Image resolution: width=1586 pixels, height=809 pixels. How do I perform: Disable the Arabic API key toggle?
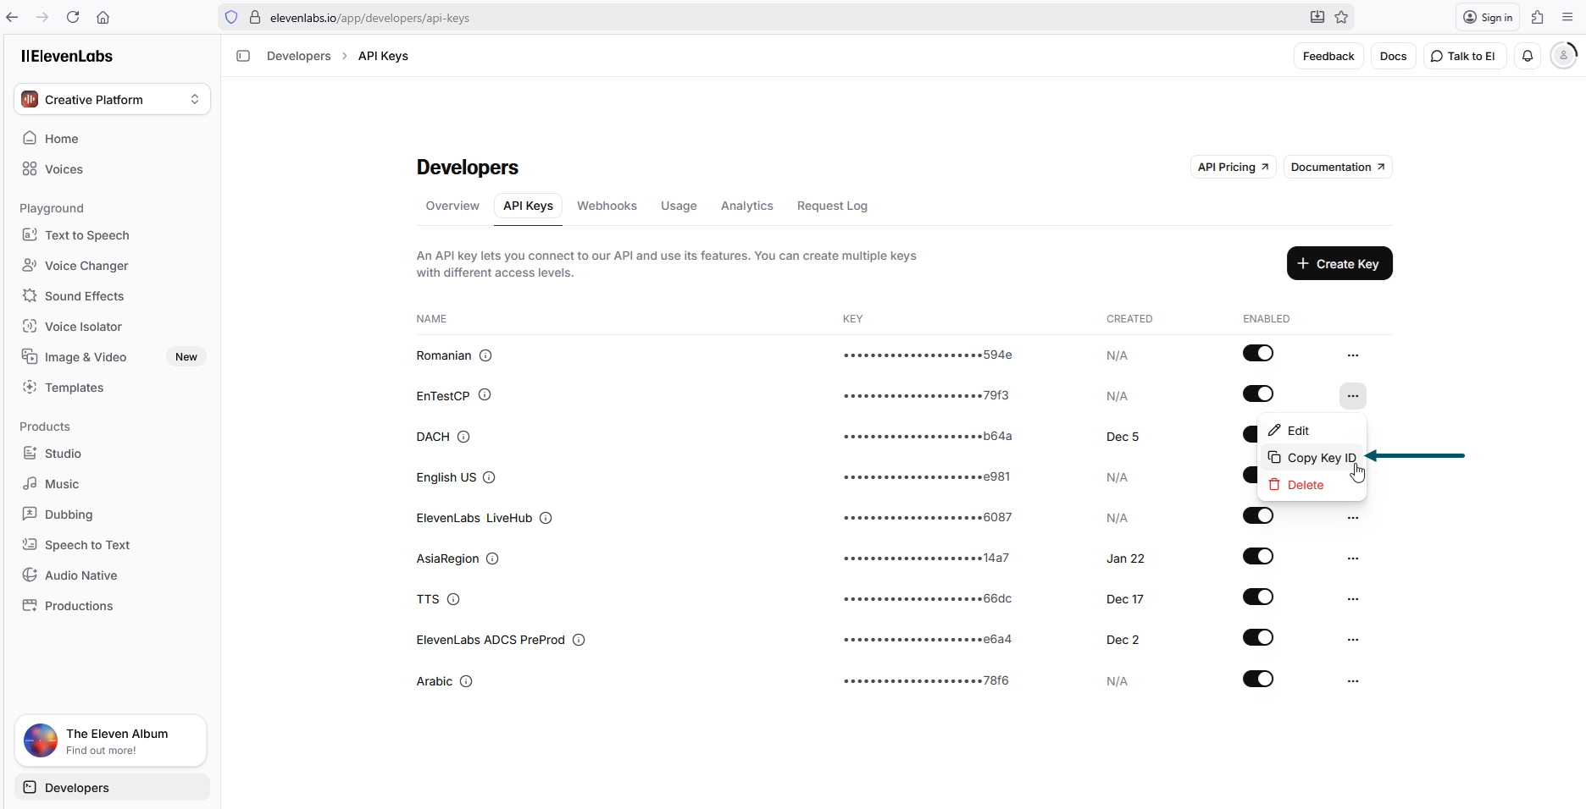click(x=1257, y=680)
